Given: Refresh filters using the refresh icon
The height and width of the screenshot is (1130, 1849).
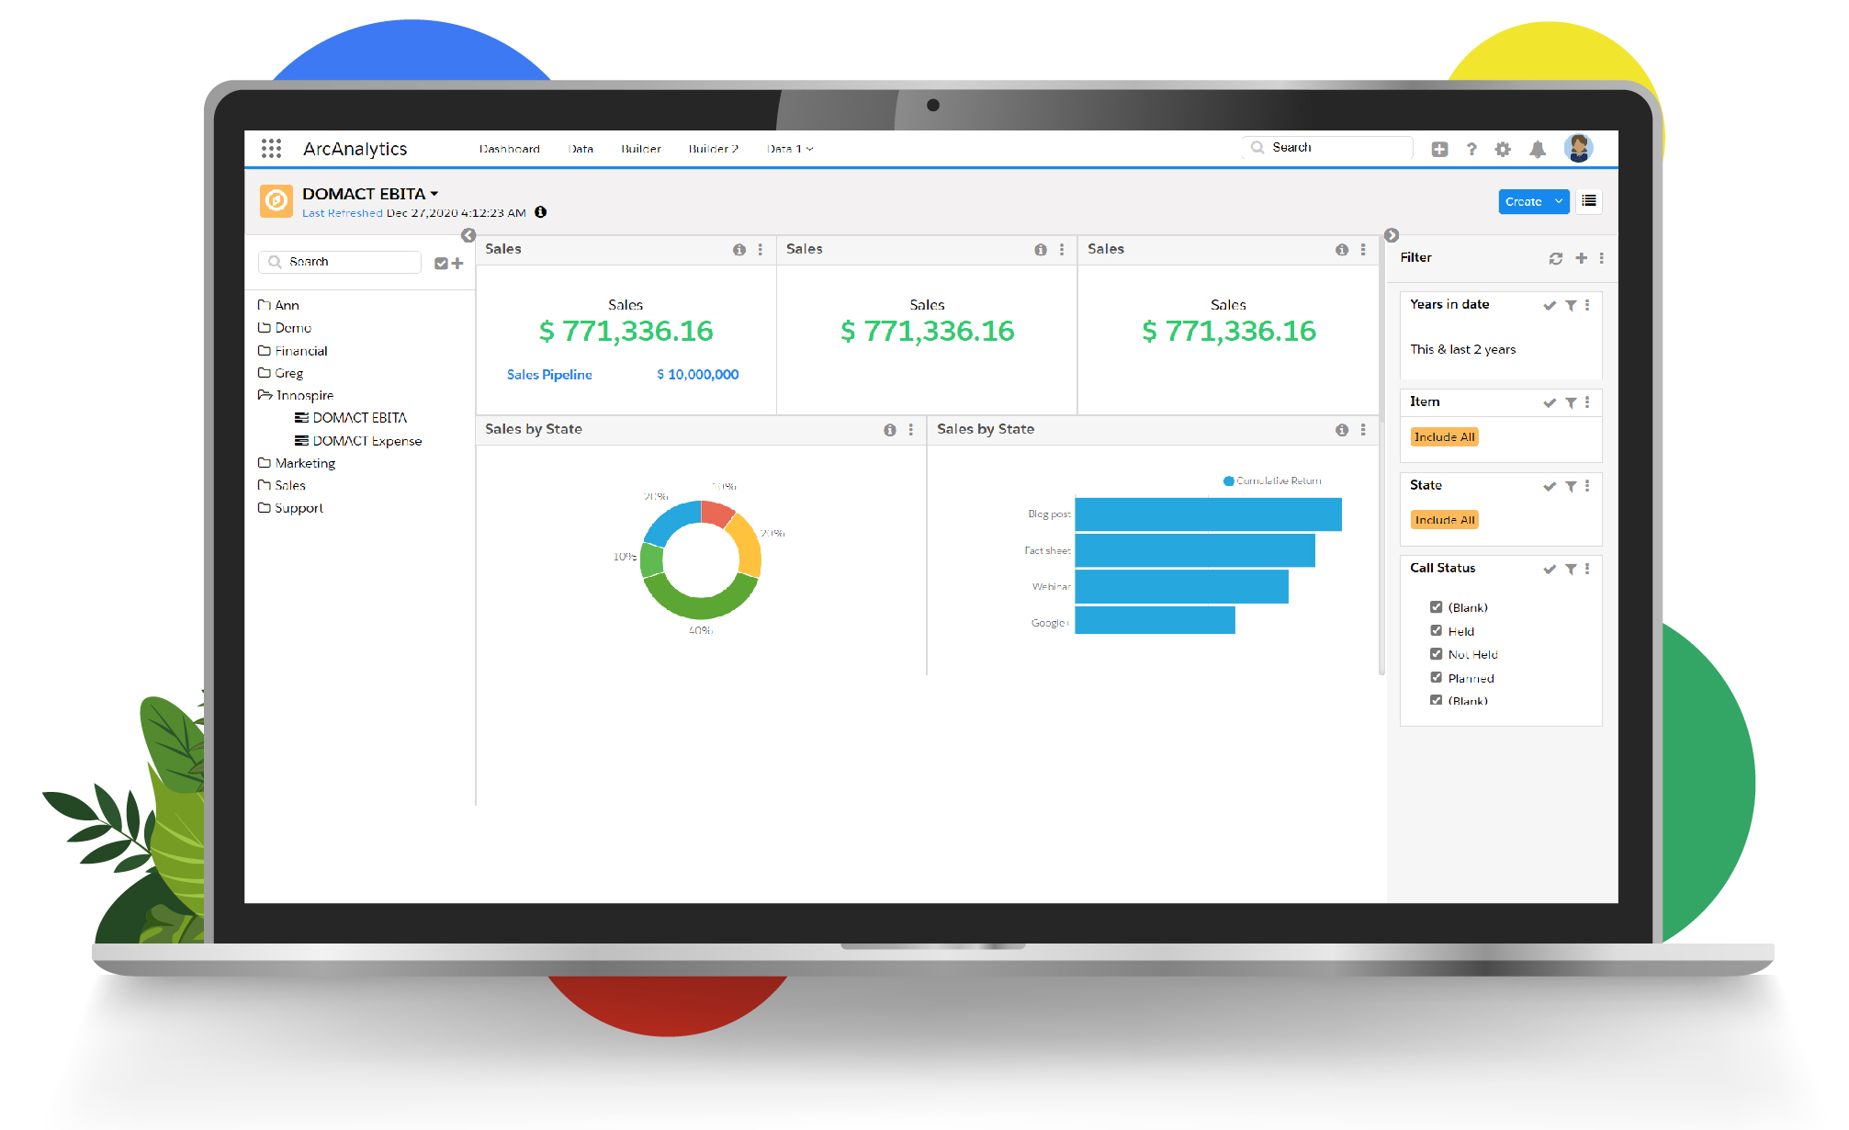Looking at the screenshot, I should click(x=1555, y=258).
